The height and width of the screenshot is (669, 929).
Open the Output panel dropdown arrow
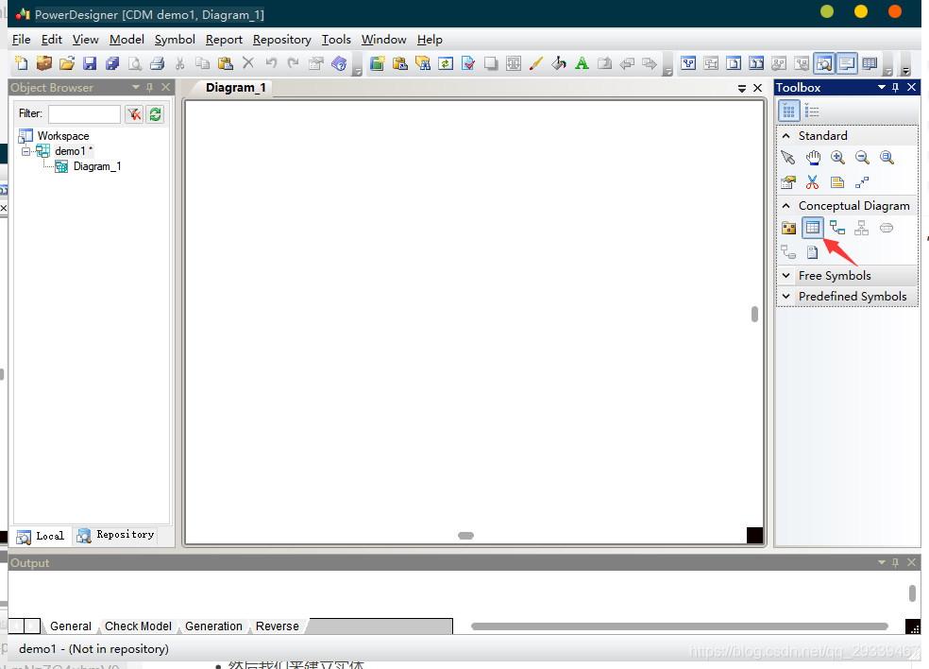click(x=881, y=562)
